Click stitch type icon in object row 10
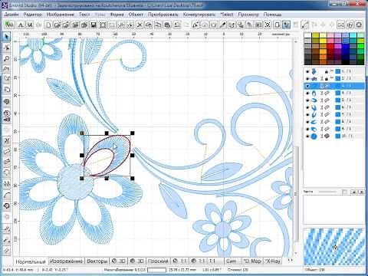 coord(327,136)
